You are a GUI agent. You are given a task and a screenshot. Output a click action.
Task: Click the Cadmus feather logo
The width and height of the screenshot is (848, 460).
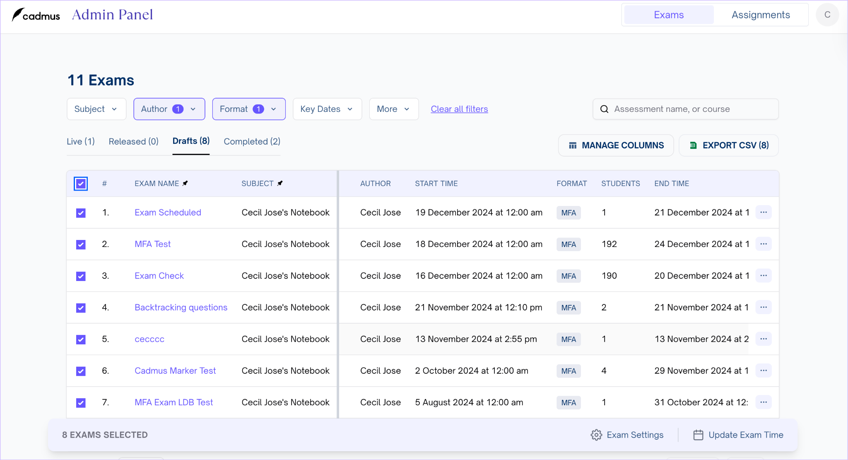(x=17, y=15)
